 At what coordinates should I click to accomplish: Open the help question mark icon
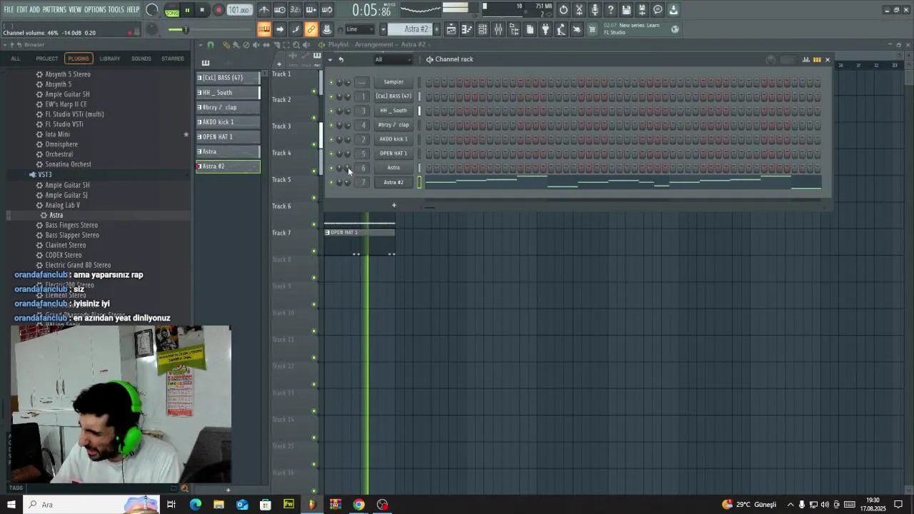[x=611, y=10]
